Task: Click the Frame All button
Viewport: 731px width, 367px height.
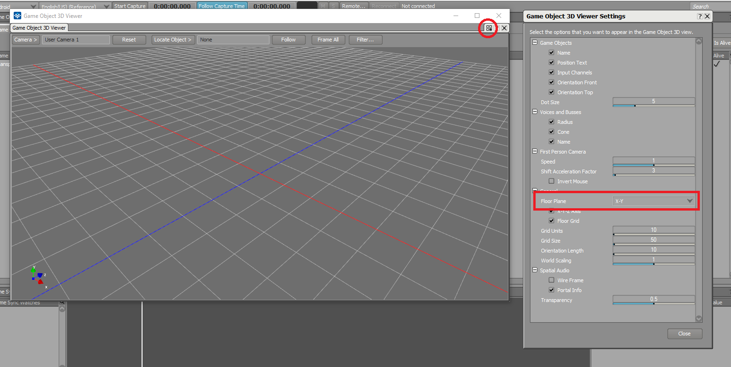Action: [x=328, y=40]
